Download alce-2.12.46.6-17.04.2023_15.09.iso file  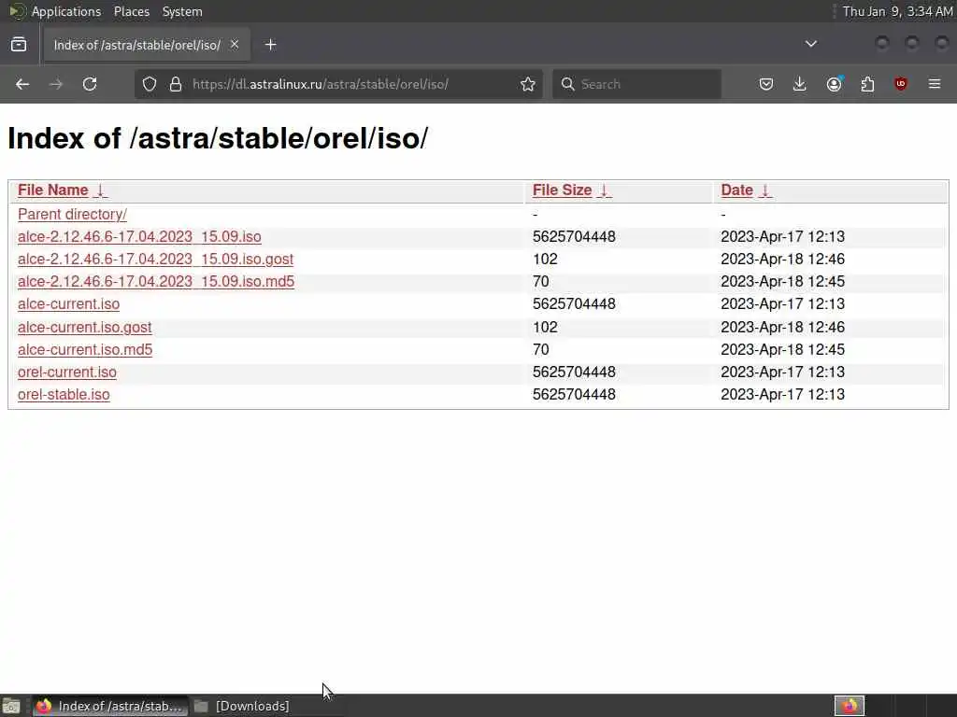click(x=139, y=236)
